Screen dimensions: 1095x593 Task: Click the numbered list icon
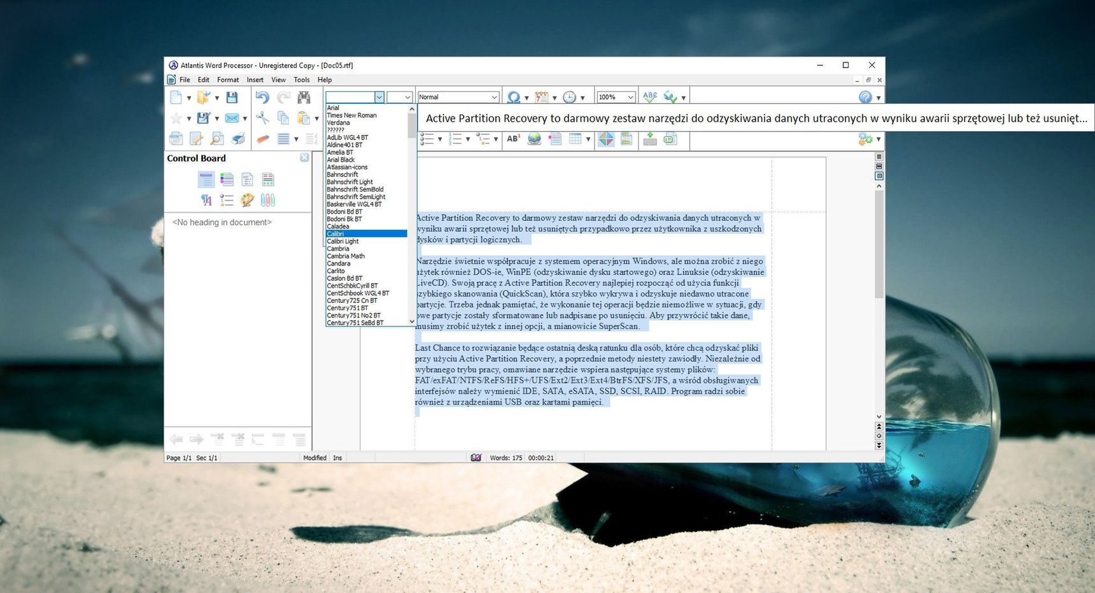click(455, 139)
